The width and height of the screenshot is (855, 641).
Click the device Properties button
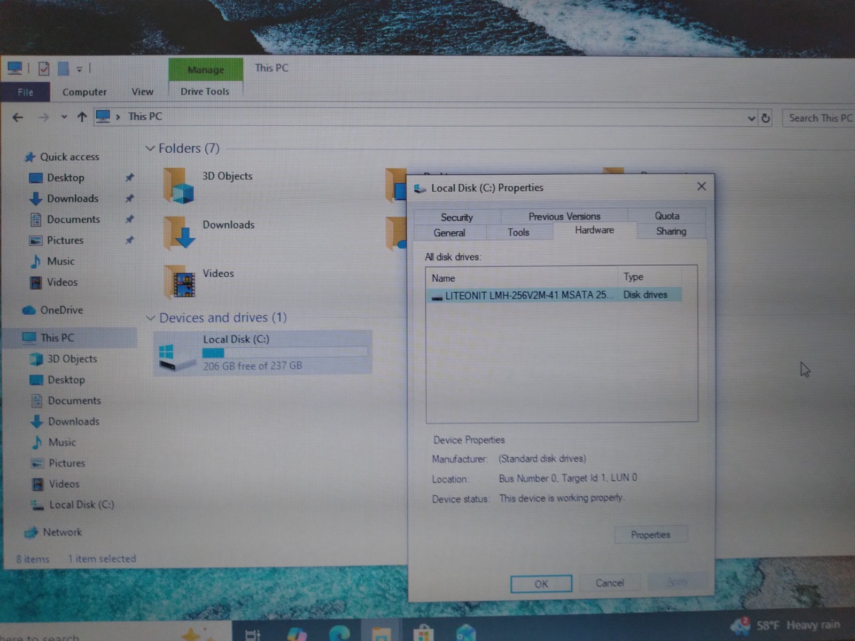pos(650,535)
